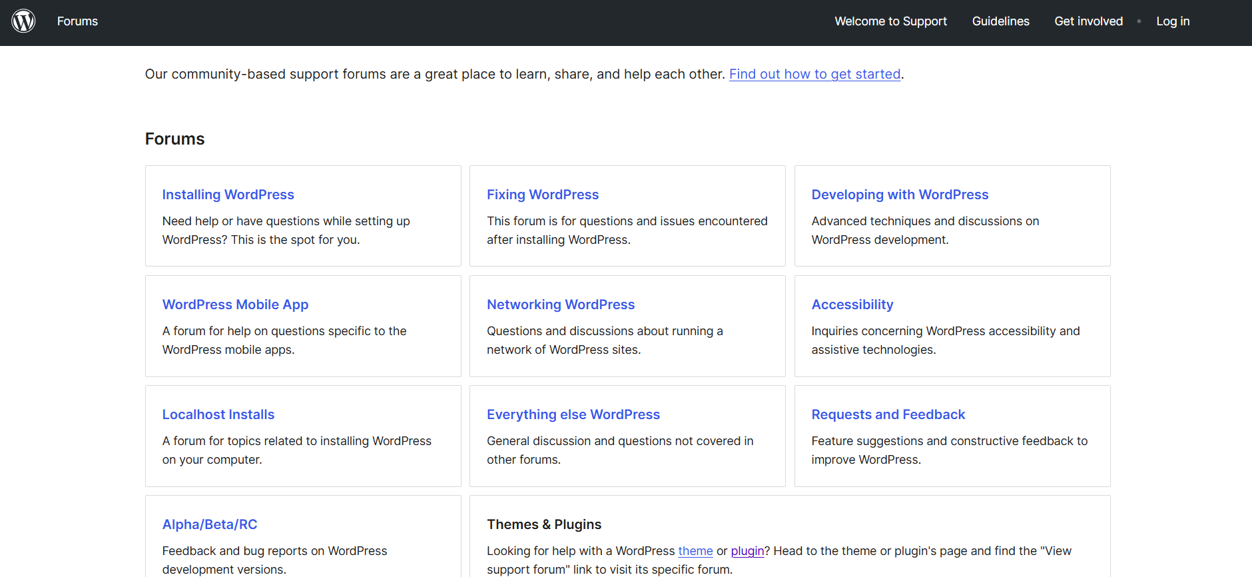Screen dimensions: 1252x577
Task: Click the WordPress logo icon
Action: (23, 21)
